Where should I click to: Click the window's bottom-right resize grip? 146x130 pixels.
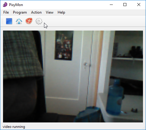pos(144,128)
